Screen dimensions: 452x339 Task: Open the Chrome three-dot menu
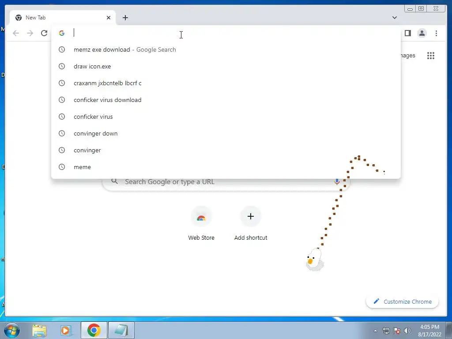[x=436, y=33]
